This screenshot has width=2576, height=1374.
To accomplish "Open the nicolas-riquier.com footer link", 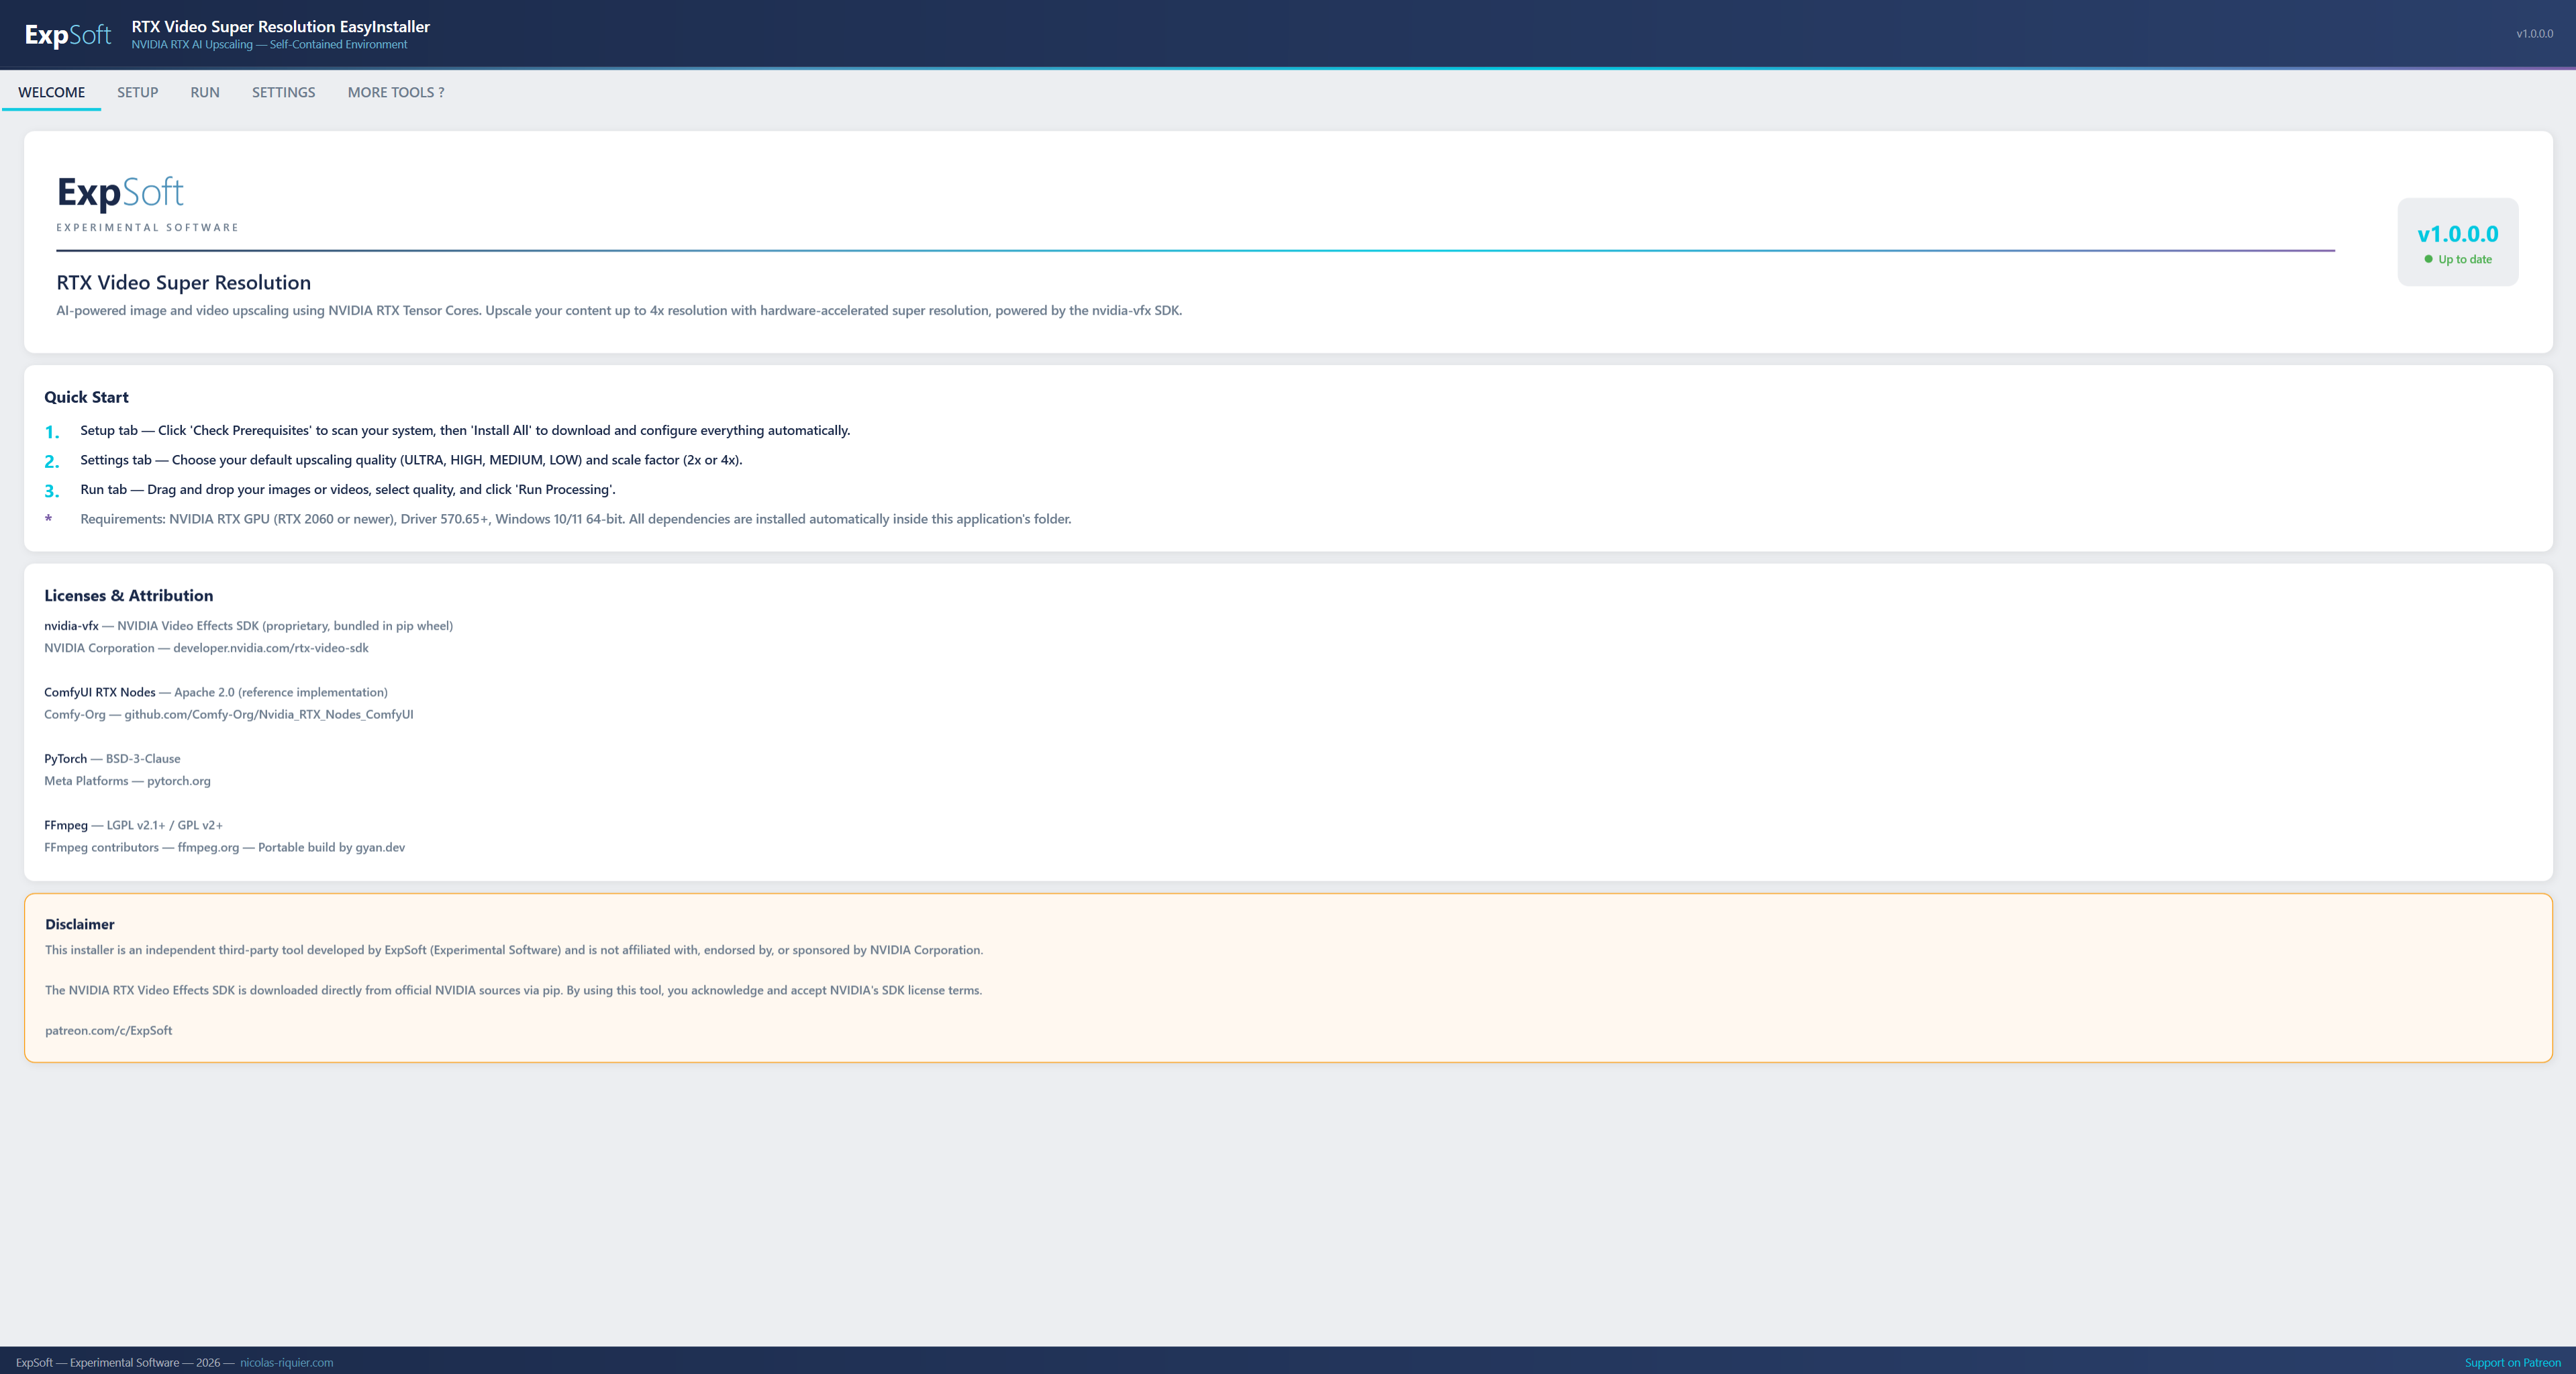I will [x=286, y=1362].
